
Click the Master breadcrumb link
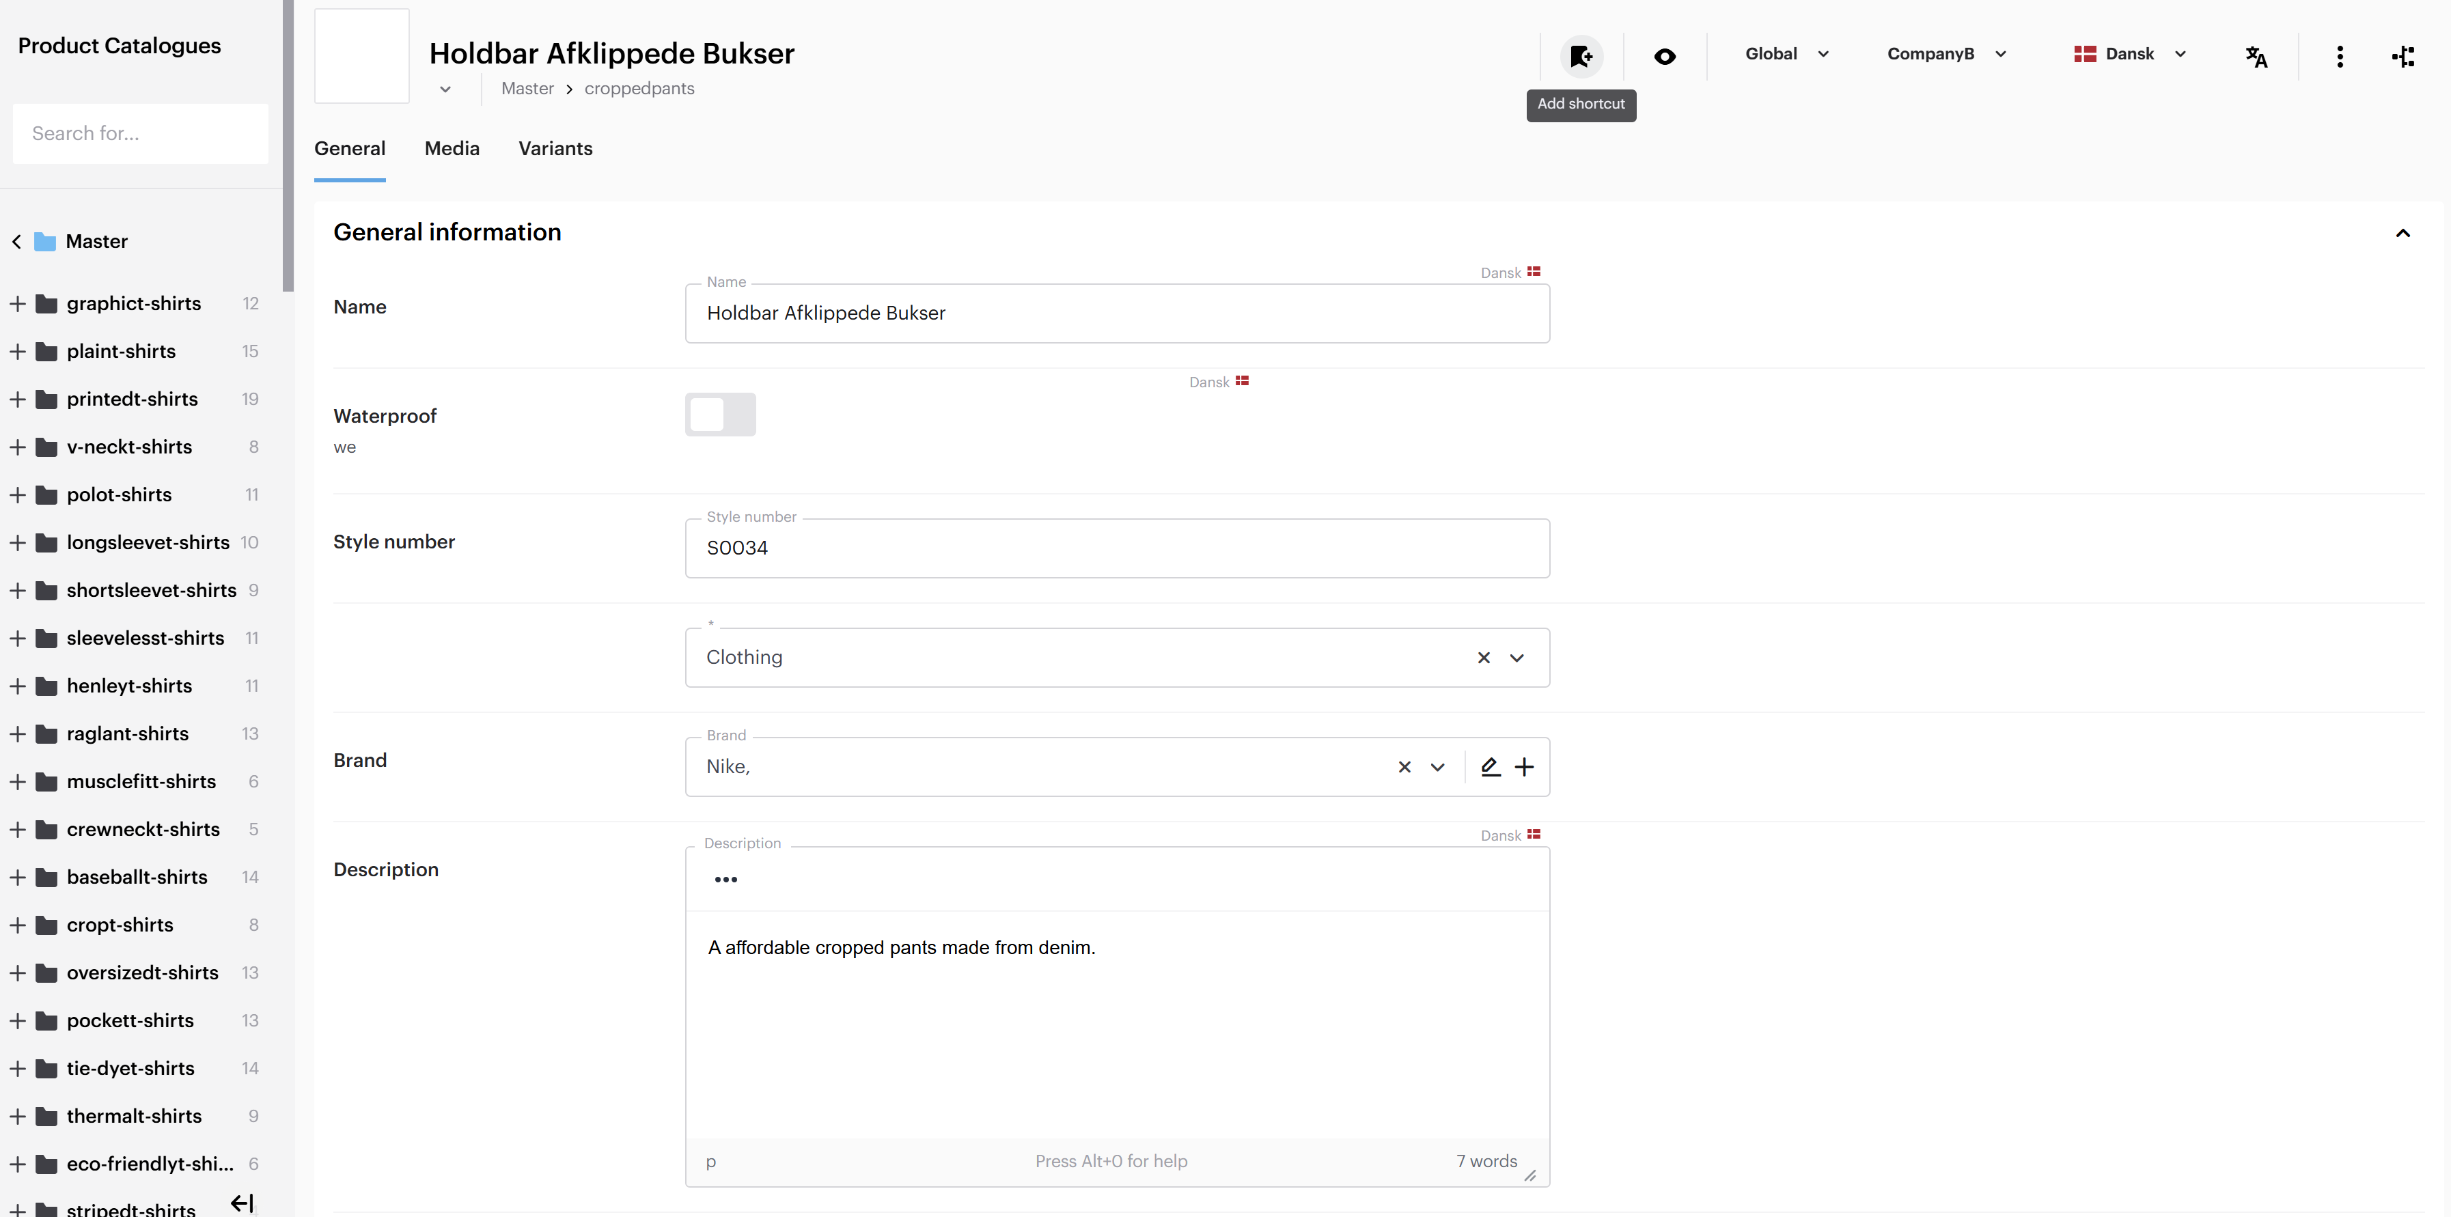(x=527, y=89)
